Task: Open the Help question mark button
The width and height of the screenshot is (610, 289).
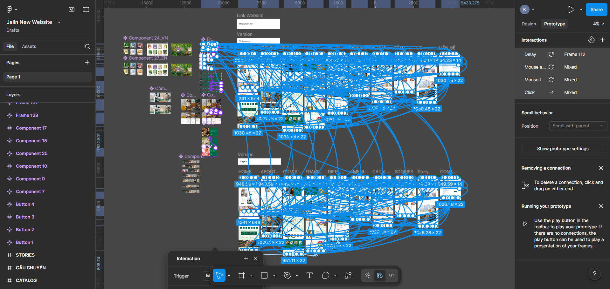Action: pyautogui.click(x=594, y=274)
